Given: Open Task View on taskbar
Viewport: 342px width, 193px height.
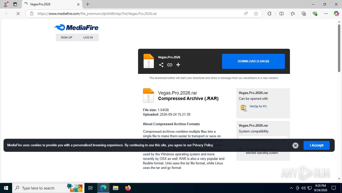Looking at the screenshot, I should (x=91, y=188).
